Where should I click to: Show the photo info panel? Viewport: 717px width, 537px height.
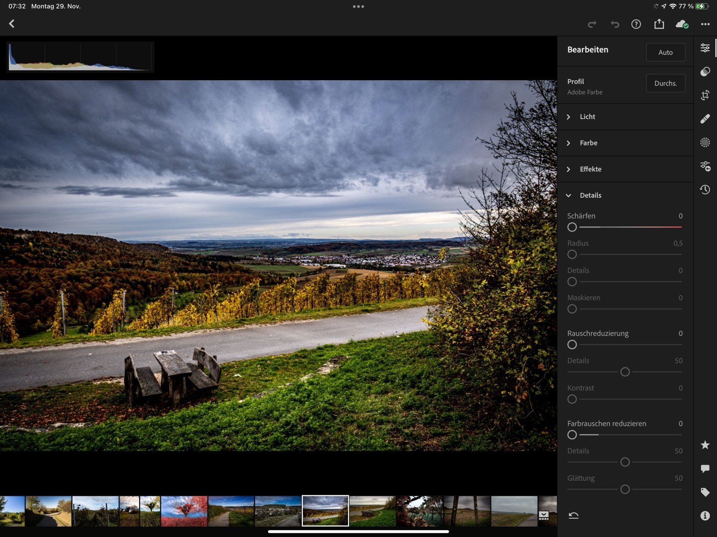tap(705, 516)
